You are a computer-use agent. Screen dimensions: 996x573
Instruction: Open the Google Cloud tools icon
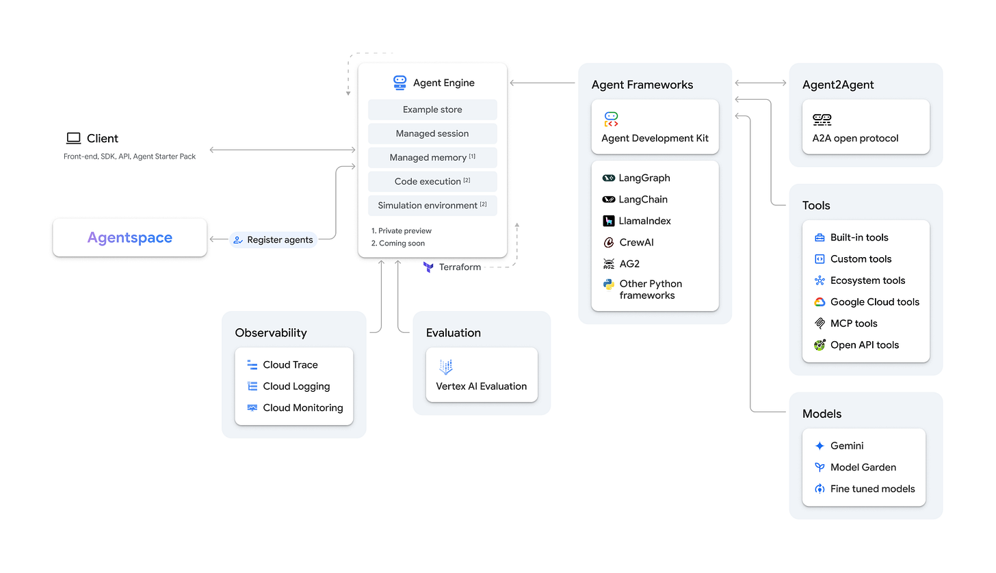819,302
